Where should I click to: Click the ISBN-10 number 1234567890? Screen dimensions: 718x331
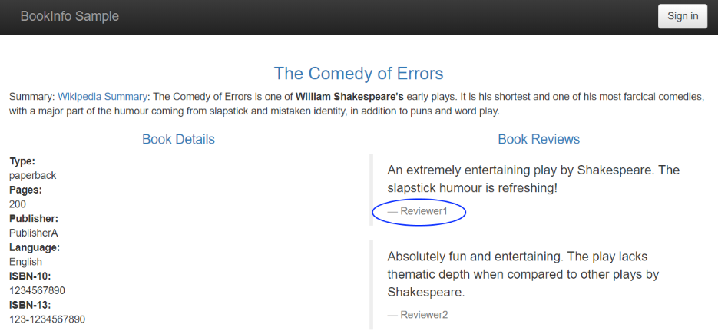pyautogui.click(x=37, y=291)
